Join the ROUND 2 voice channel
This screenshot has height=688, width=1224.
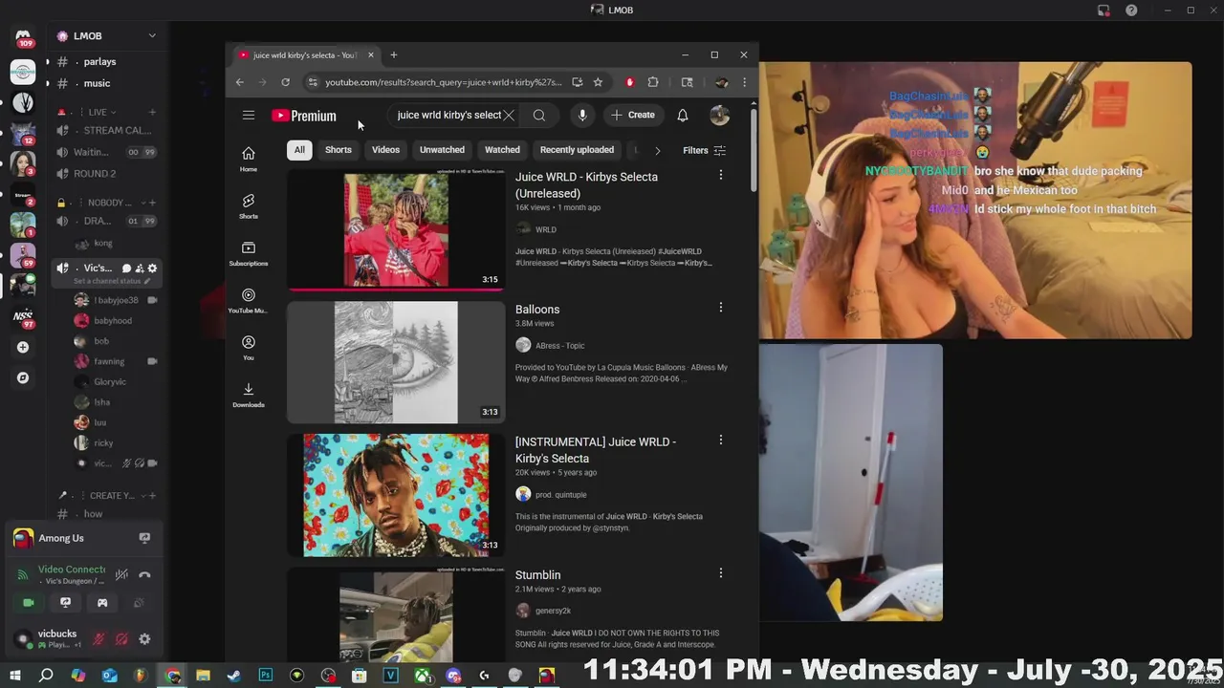(96, 174)
